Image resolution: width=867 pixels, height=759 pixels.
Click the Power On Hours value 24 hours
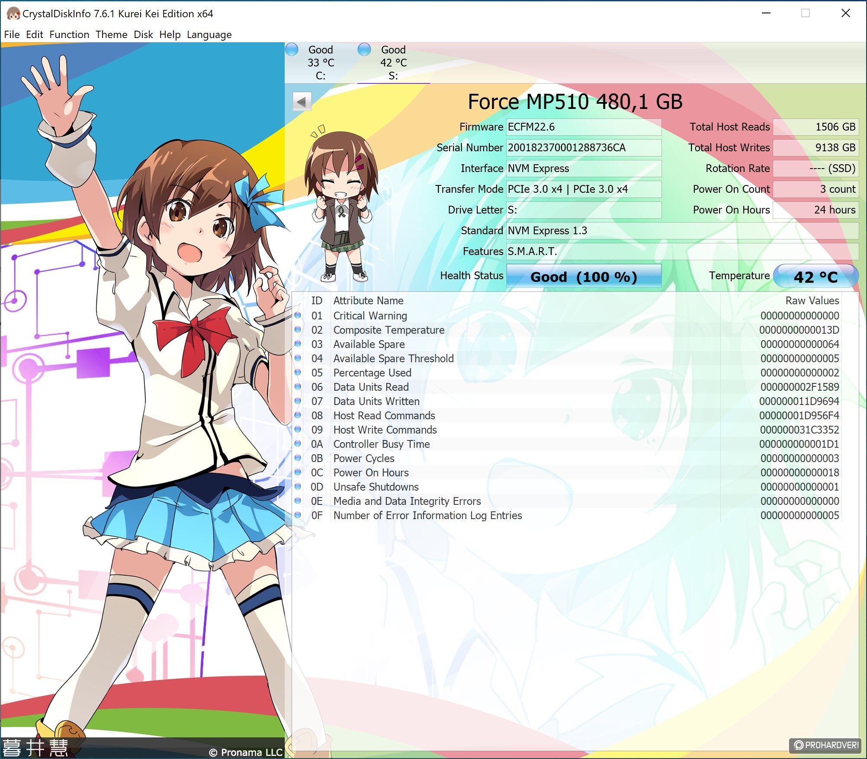click(x=816, y=210)
